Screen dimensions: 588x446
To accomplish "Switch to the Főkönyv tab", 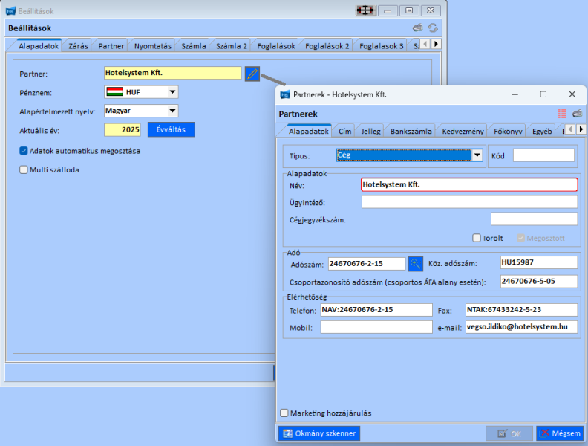I will coord(508,131).
